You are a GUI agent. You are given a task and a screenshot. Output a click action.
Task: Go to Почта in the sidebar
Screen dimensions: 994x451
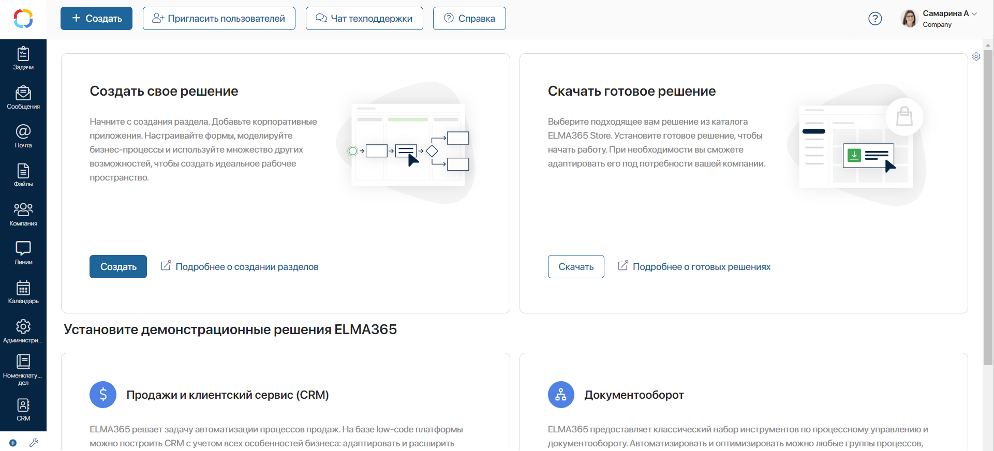coord(23,137)
